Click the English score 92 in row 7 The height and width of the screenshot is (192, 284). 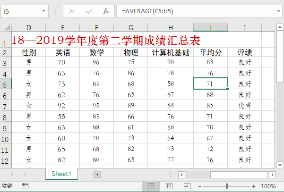click(63, 105)
